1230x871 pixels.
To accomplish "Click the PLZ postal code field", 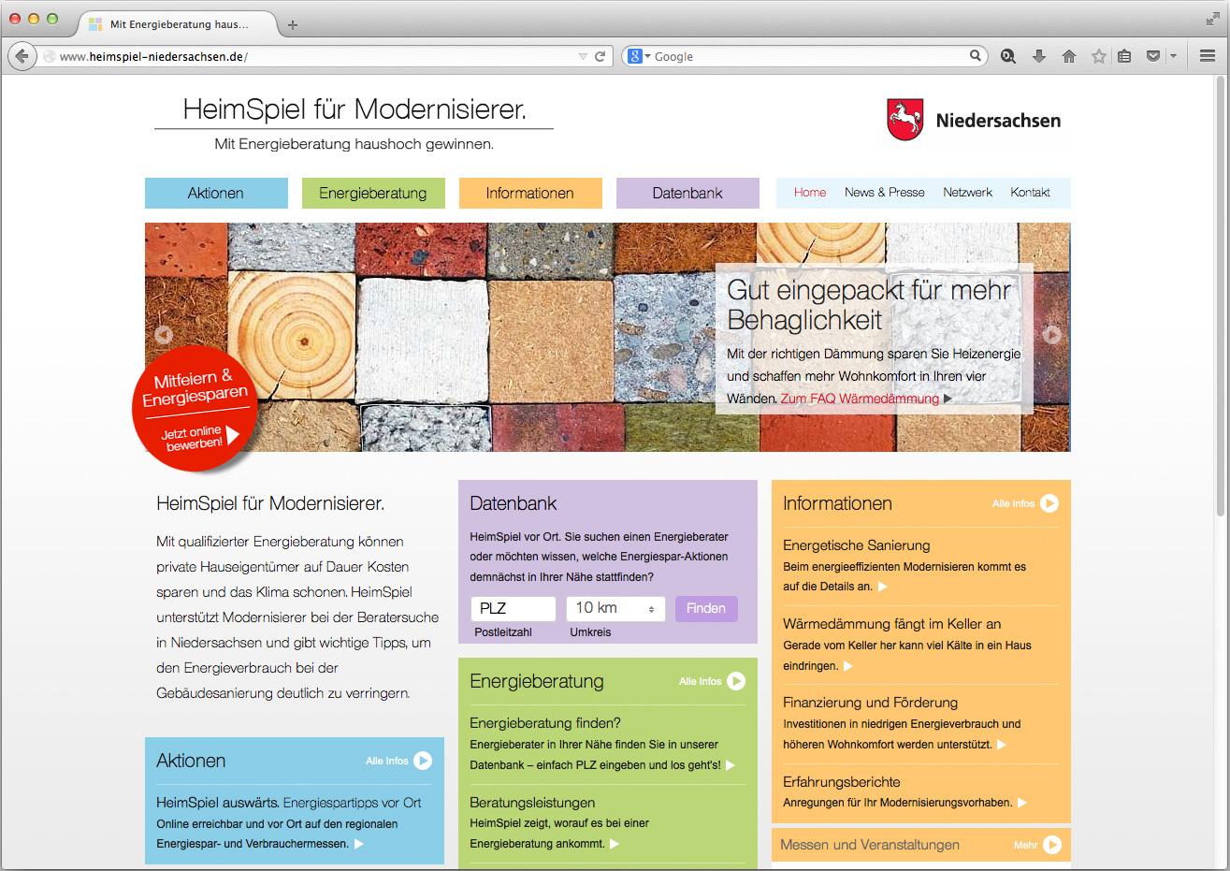I will [513, 608].
